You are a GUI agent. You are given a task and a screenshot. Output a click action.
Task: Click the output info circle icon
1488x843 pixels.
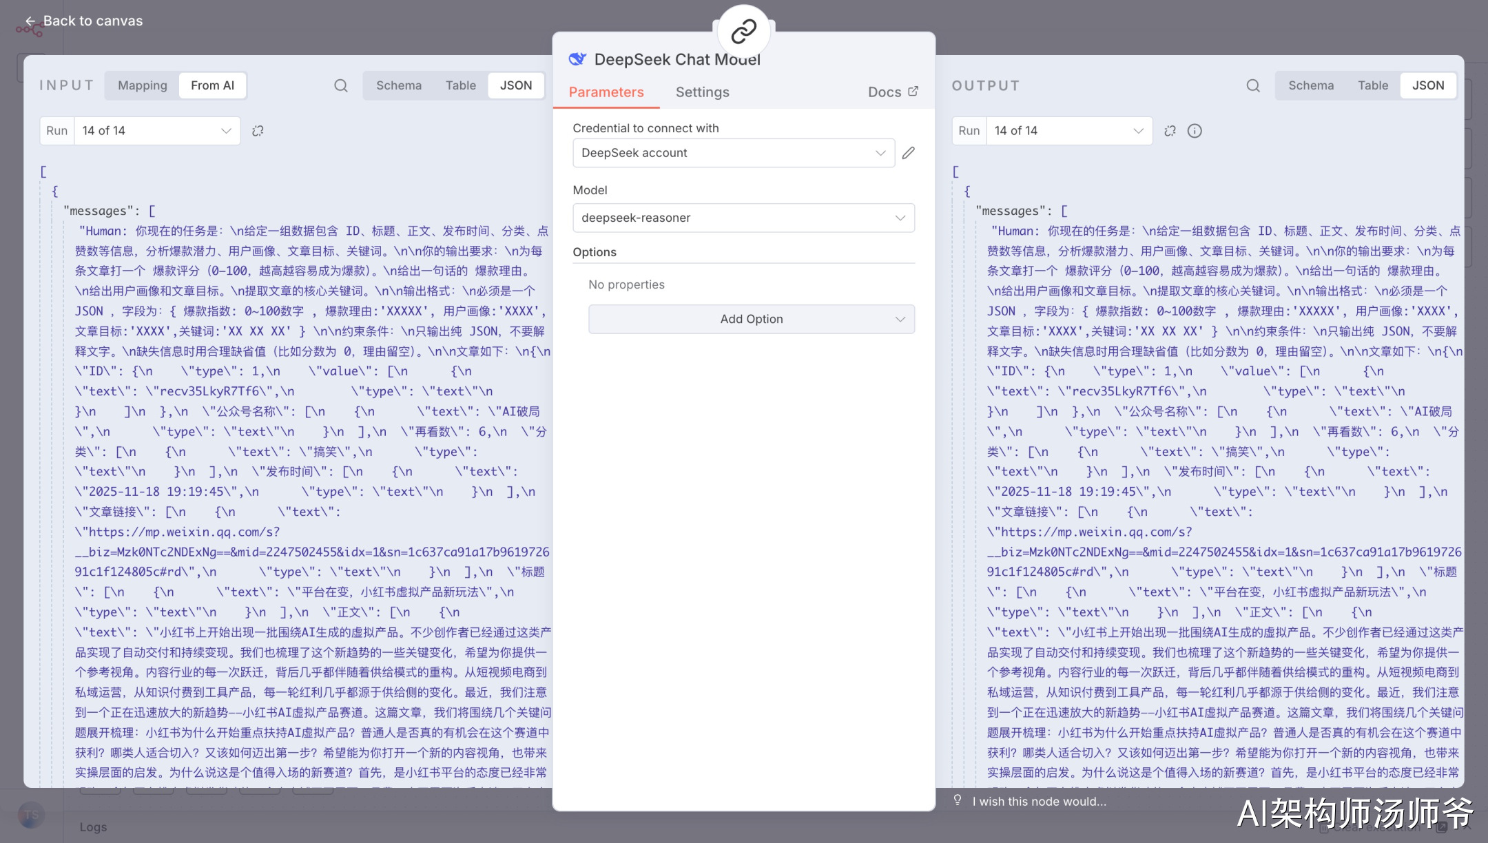coord(1195,131)
